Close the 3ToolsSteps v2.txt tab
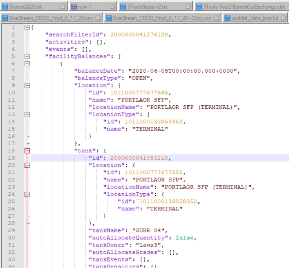The width and height of the screenshot is (289, 268). click(188, 7)
